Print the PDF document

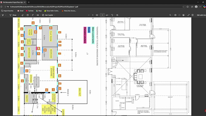tap(175, 15)
